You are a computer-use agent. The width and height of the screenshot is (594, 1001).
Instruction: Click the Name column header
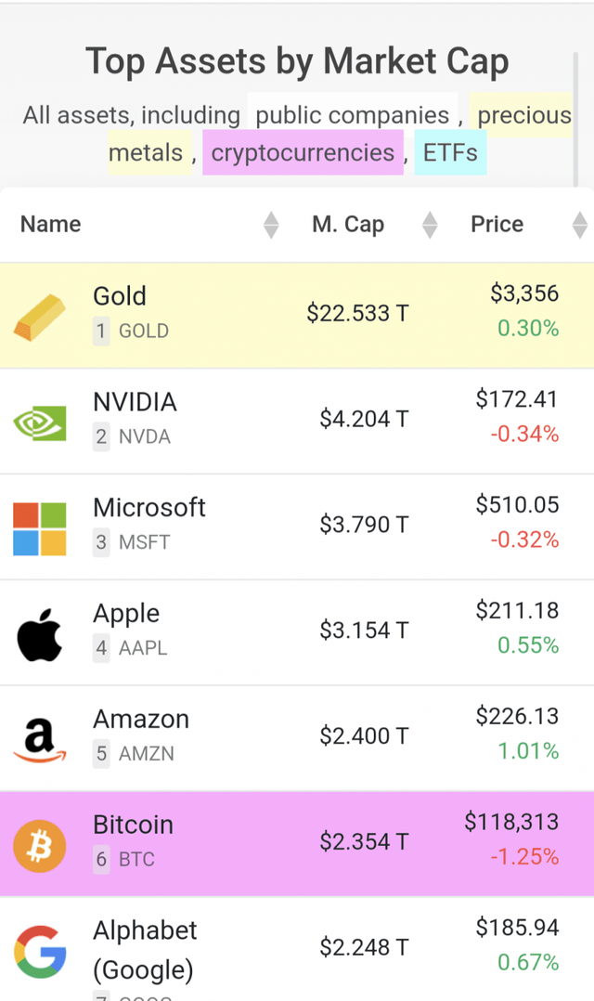pyautogui.click(x=51, y=225)
